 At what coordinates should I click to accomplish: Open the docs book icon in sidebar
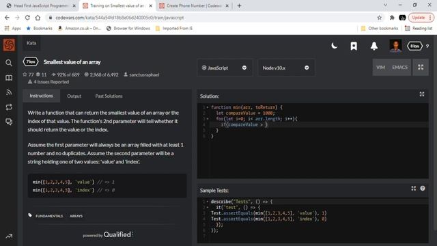(x=9, y=77)
